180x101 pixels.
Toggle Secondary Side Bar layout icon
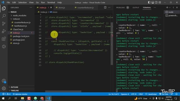[156, 3]
